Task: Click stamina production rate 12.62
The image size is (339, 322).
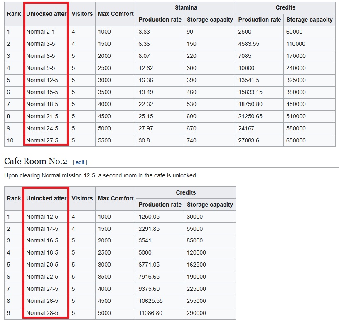Action: (x=146, y=68)
